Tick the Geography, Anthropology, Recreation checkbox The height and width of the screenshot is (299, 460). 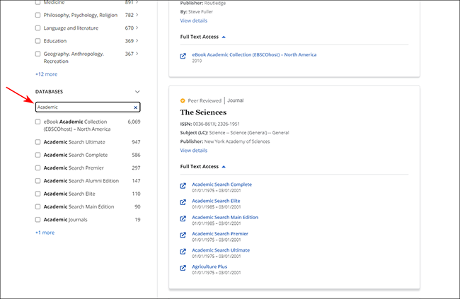(x=38, y=54)
